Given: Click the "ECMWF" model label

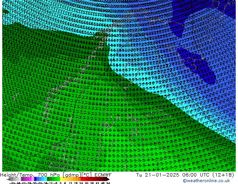Looking at the screenshot, I should pos(103,175).
